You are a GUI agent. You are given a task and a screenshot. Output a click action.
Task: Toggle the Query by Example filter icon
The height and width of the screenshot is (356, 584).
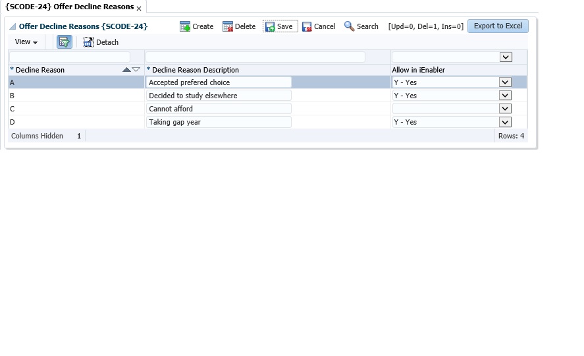64,42
